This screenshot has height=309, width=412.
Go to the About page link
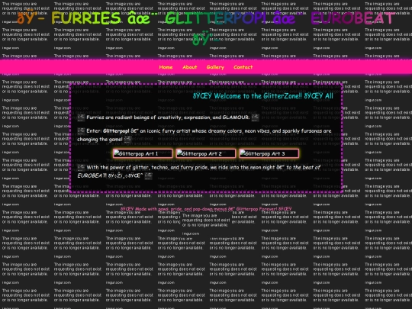click(x=190, y=67)
